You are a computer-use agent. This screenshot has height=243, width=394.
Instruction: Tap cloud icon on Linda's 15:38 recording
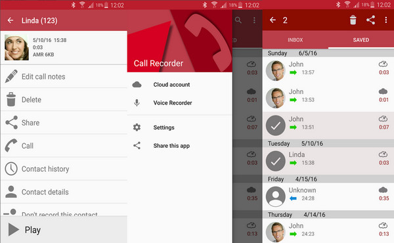point(383,154)
